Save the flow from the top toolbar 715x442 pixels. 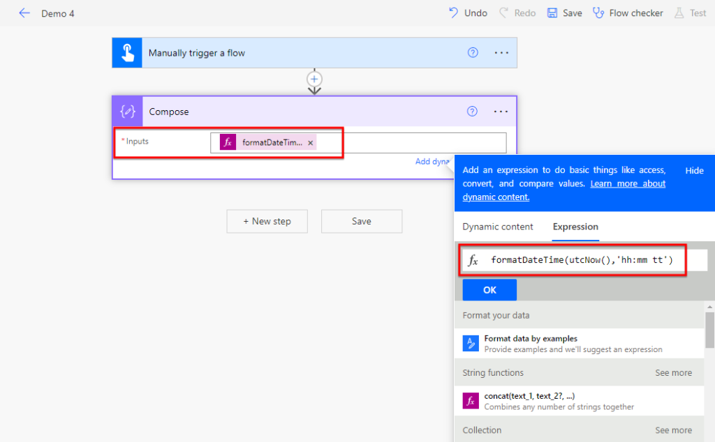coord(564,13)
